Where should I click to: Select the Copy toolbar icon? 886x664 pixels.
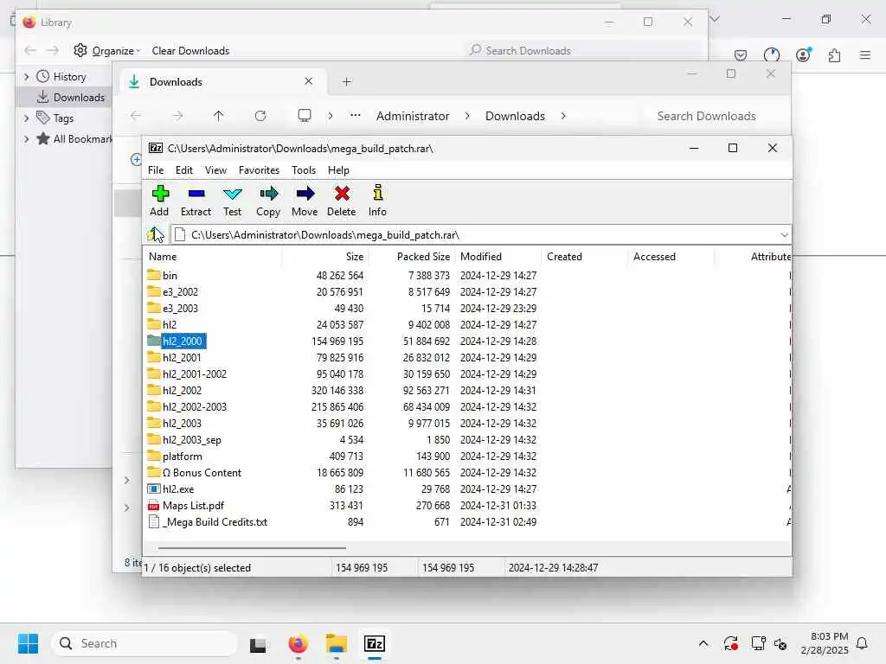click(268, 201)
